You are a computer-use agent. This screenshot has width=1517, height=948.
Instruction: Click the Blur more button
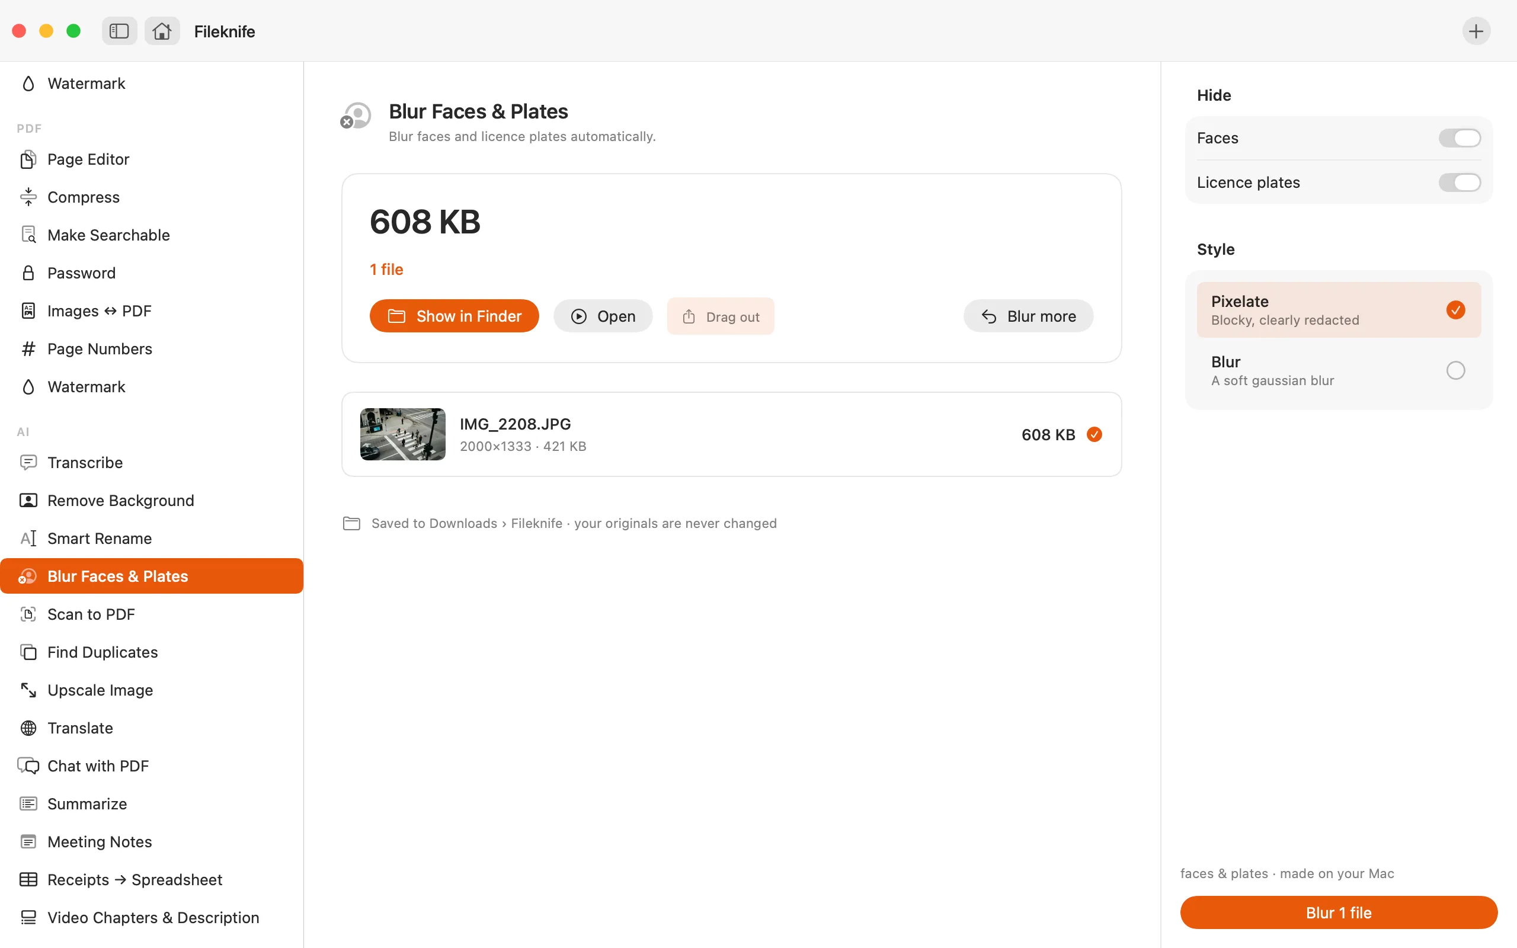1028,316
